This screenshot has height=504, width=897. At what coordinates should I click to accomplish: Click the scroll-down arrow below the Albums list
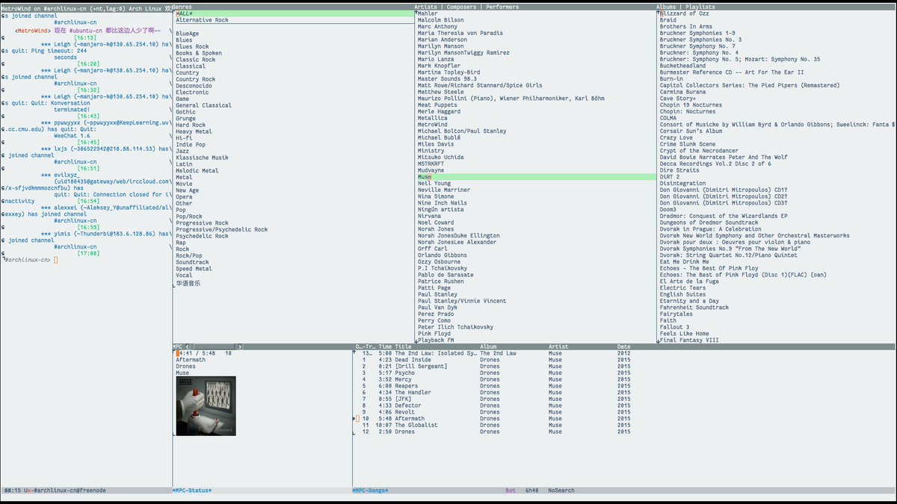click(x=658, y=340)
